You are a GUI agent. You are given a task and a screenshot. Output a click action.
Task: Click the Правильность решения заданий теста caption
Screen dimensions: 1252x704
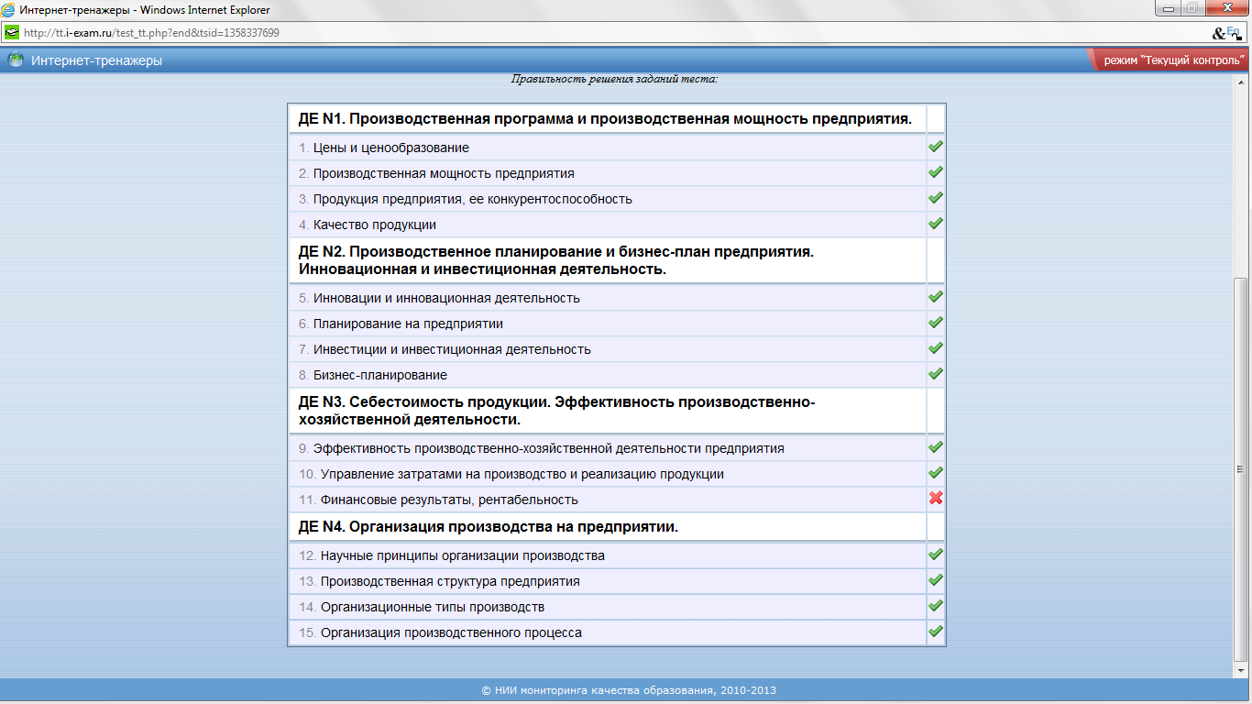click(614, 79)
